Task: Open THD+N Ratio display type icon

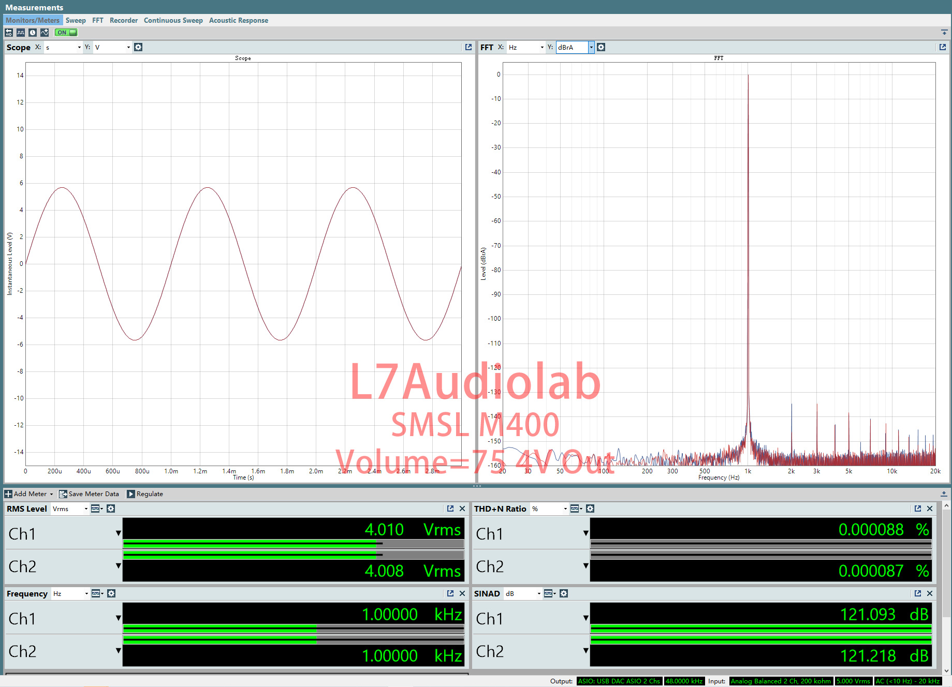Action: coord(576,509)
